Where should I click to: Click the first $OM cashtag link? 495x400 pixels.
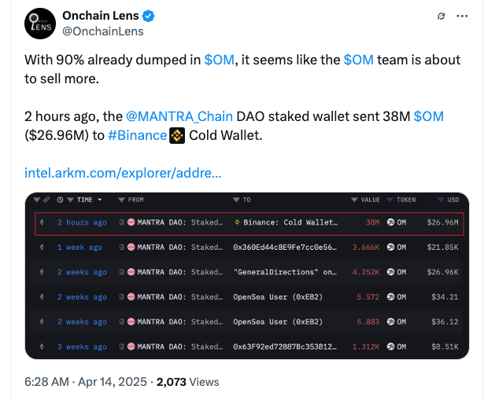[x=219, y=60]
